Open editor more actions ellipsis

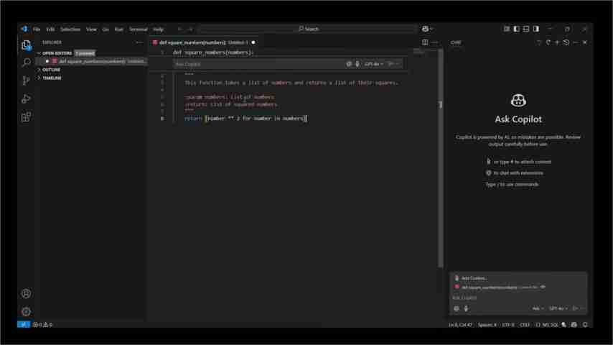point(435,42)
